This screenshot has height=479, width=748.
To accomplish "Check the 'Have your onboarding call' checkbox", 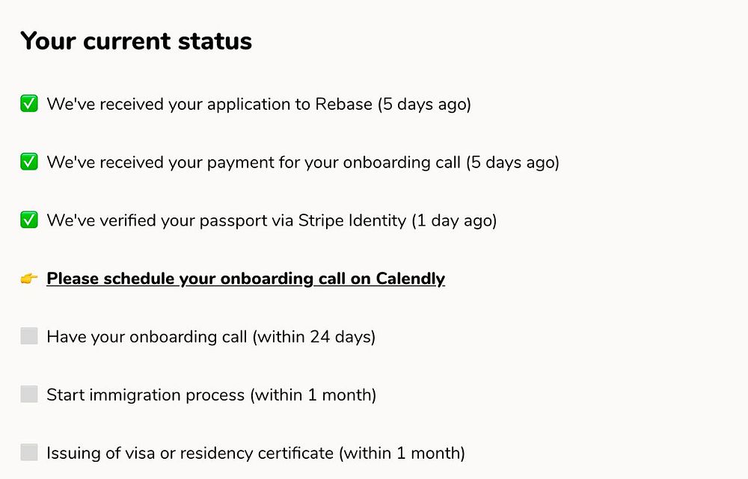I will coord(29,336).
